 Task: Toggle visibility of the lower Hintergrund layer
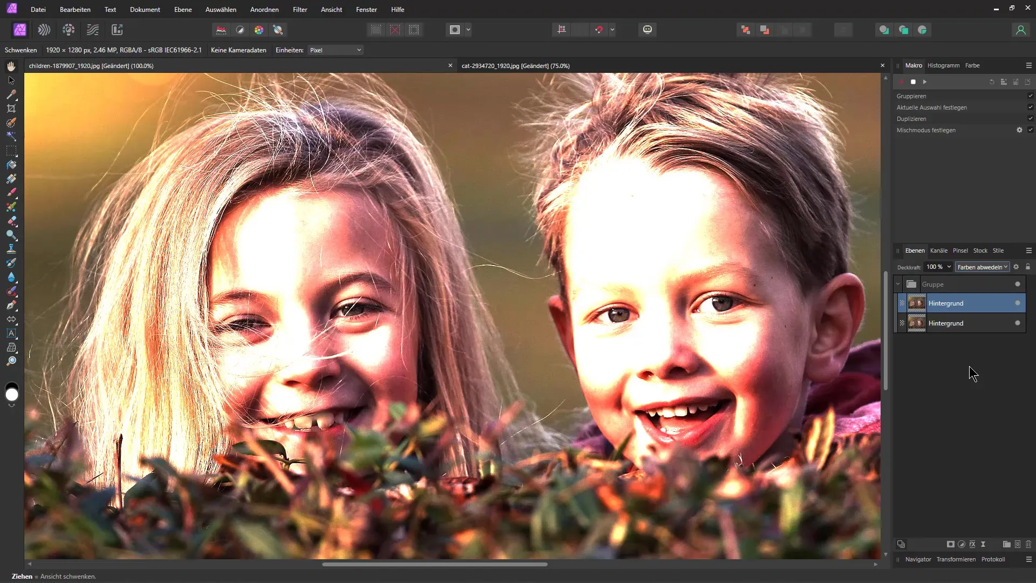(1018, 323)
